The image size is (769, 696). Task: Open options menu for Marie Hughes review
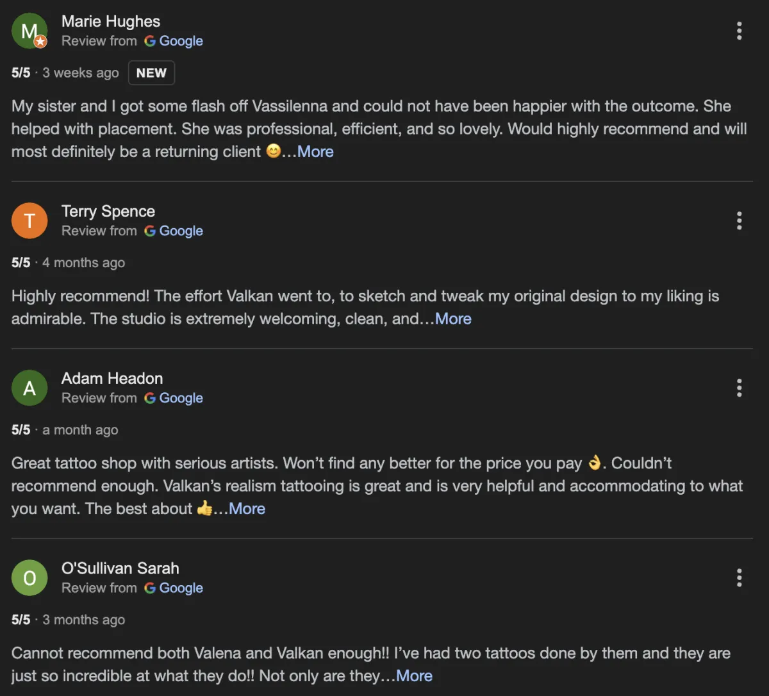pyautogui.click(x=739, y=31)
